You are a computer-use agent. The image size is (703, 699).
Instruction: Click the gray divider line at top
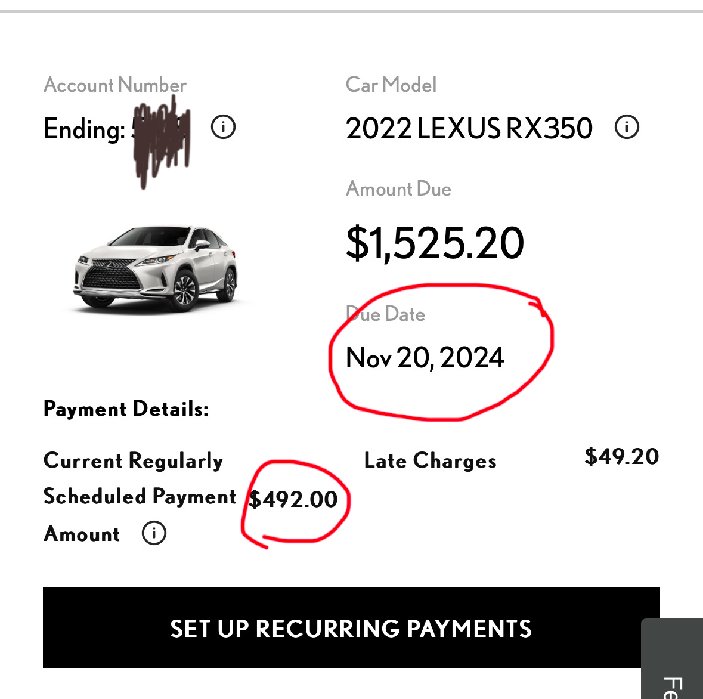point(351,11)
